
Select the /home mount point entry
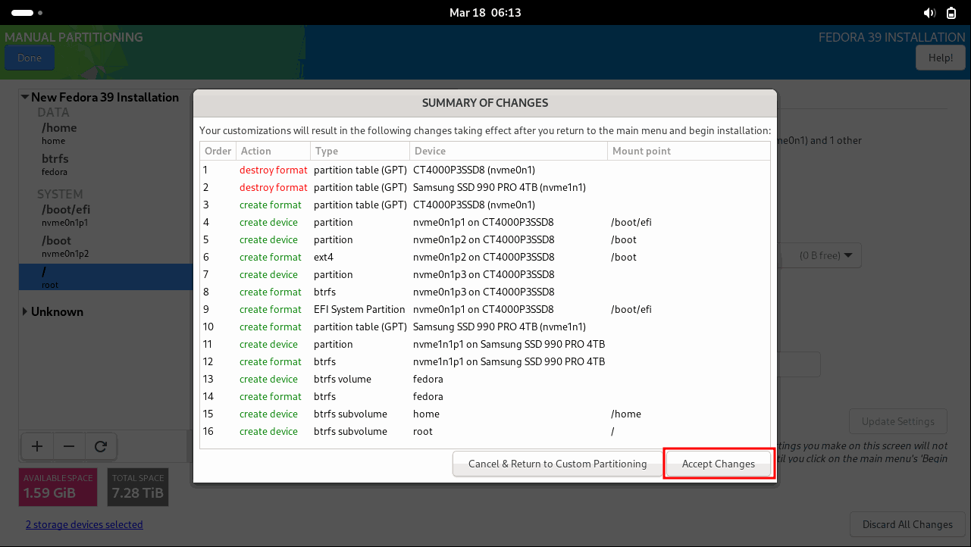(59, 133)
